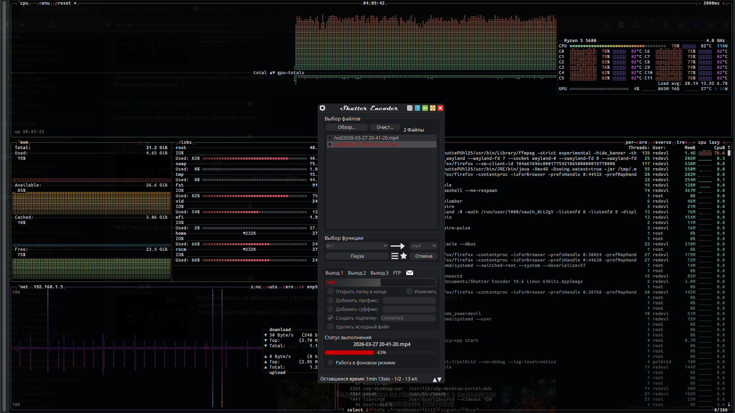Switch to the 'Выход 2' tab
This screenshot has height=413, width=735.
pyautogui.click(x=357, y=273)
